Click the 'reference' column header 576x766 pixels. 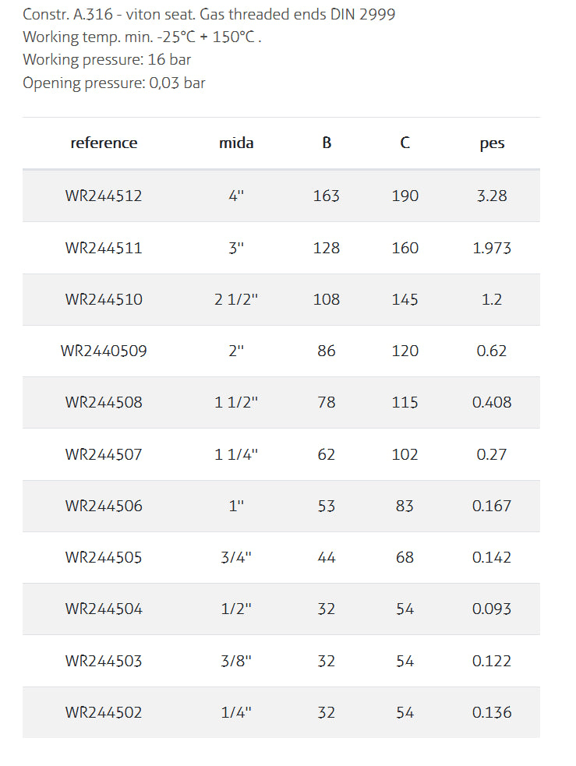point(104,143)
